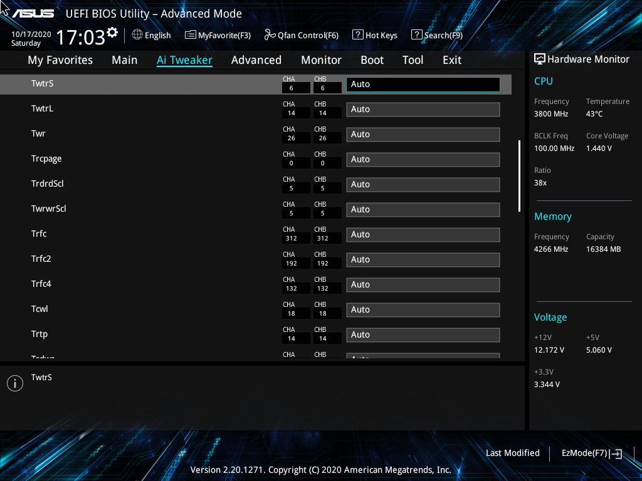The image size is (642, 481).
Task: Select the Ai Tweaker tab
Action: click(x=185, y=60)
